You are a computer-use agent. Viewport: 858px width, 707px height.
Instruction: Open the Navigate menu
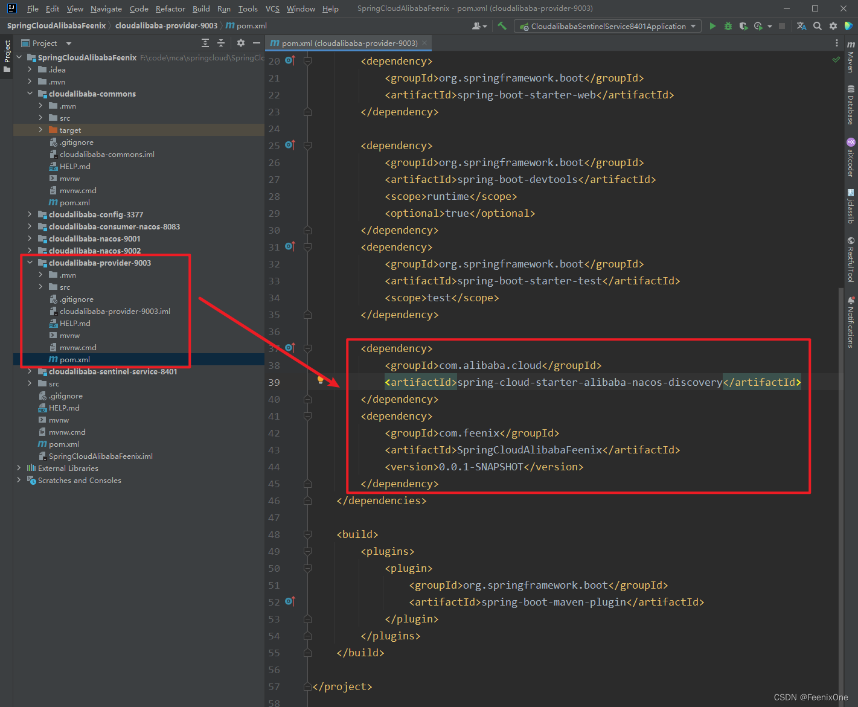tap(106, 8)
